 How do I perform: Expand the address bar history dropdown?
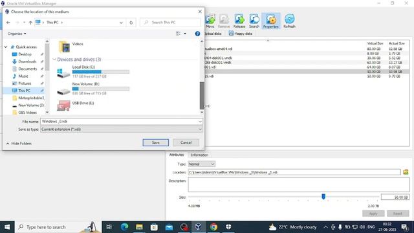[121, 23]
